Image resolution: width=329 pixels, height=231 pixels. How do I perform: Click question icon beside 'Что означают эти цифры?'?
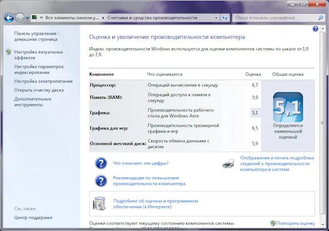(101, 163)
